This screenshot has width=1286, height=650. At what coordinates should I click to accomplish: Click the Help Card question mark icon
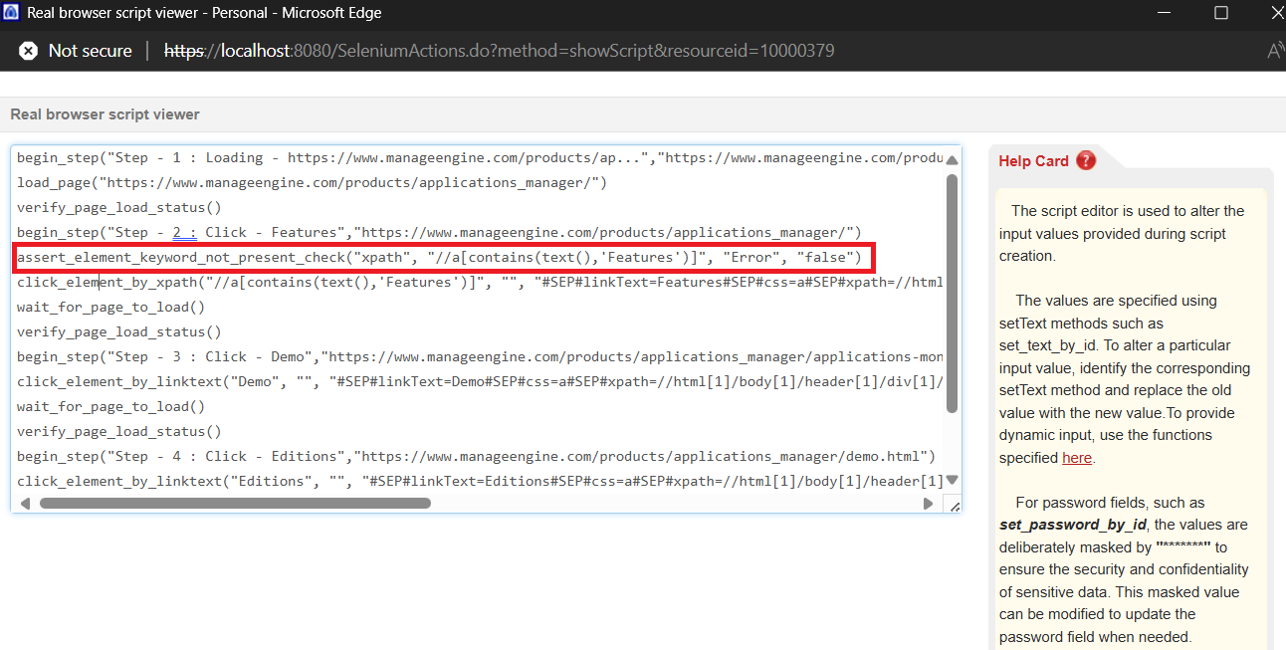[x=1086, y=160]
